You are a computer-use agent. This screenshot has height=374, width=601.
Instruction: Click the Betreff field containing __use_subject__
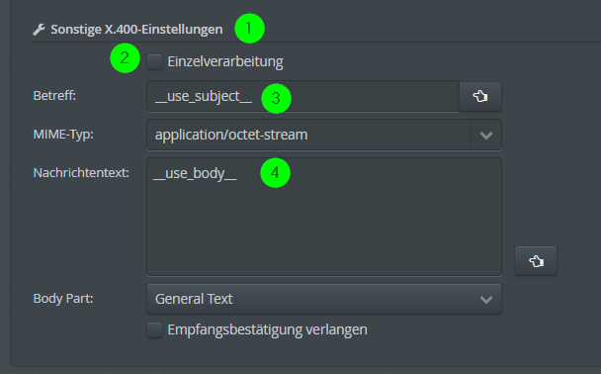tap(302, 96)
